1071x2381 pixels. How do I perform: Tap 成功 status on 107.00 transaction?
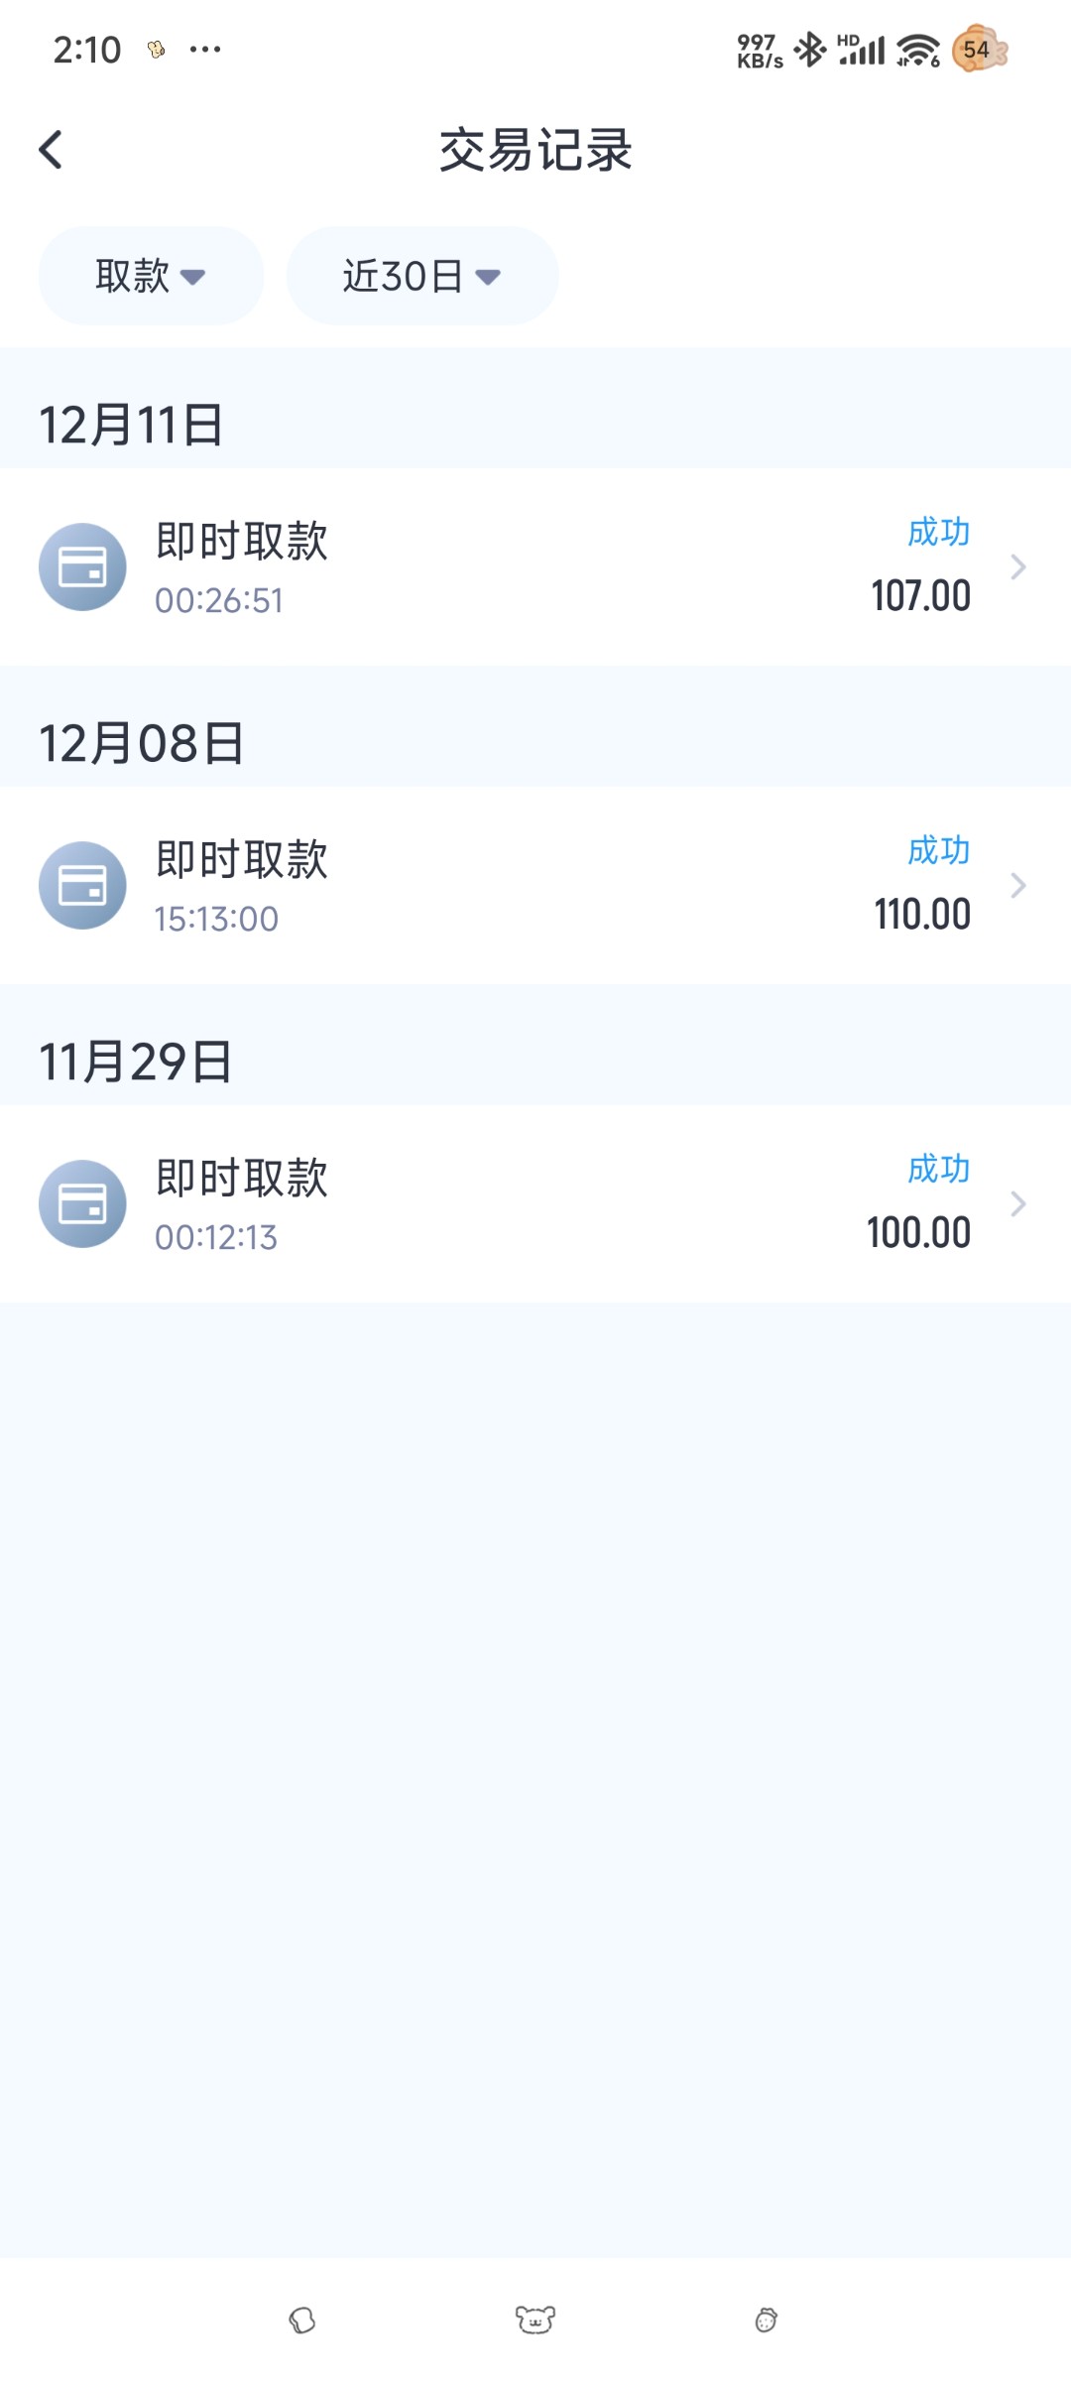click(938, 533)
